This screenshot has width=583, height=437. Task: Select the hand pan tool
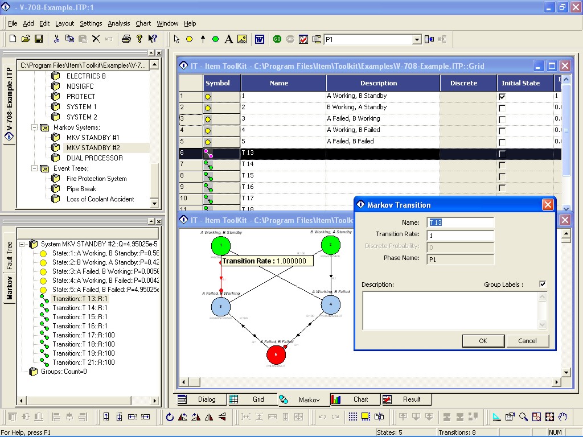563,417
